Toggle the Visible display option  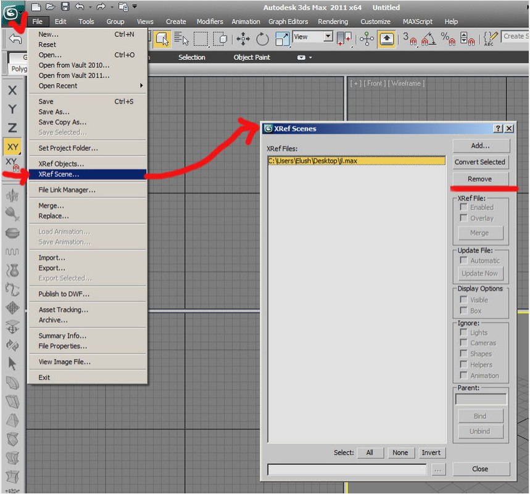tap(464, 299)
